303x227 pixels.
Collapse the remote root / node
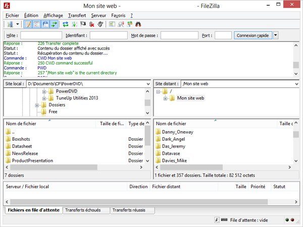158,91
